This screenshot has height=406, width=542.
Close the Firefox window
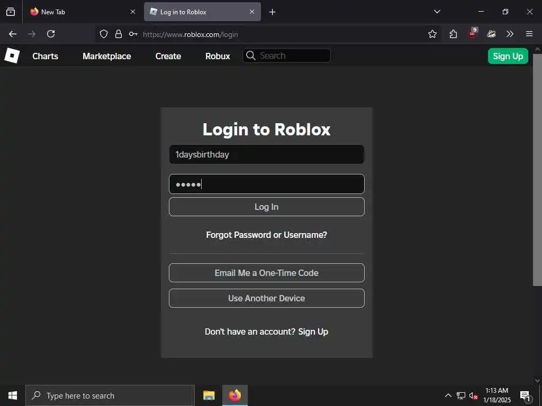pyautogui.click(x=529, y=12)
